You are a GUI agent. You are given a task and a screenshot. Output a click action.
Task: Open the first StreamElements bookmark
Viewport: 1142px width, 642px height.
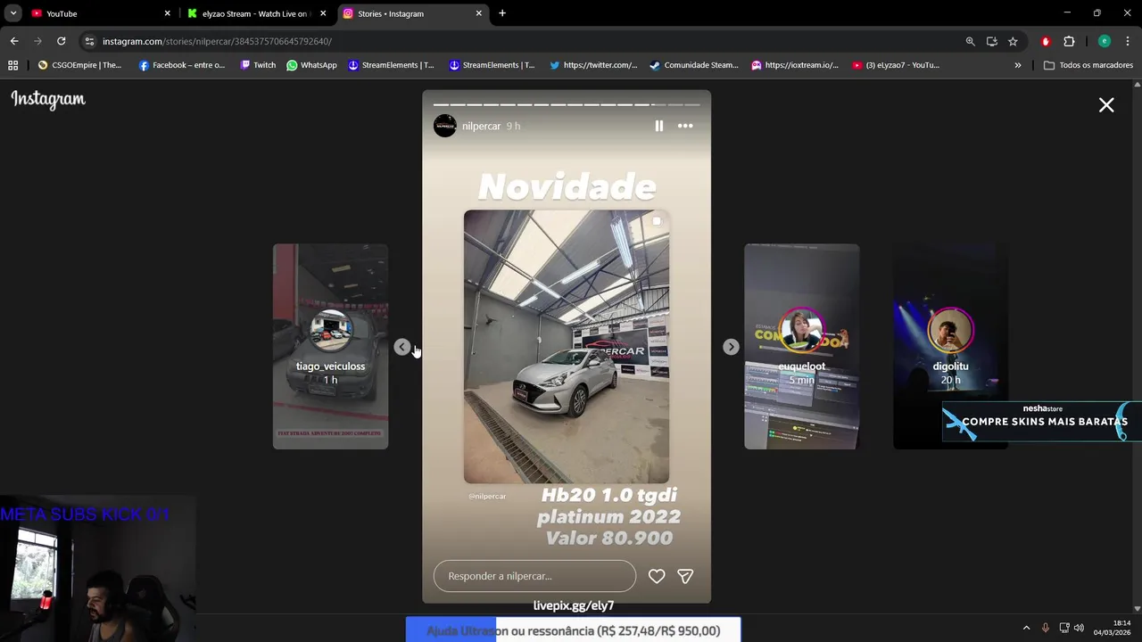pos(391,65)
